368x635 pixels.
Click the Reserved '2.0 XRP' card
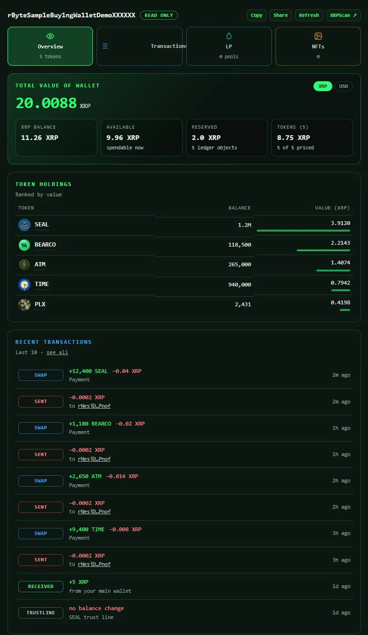point(227,138)
